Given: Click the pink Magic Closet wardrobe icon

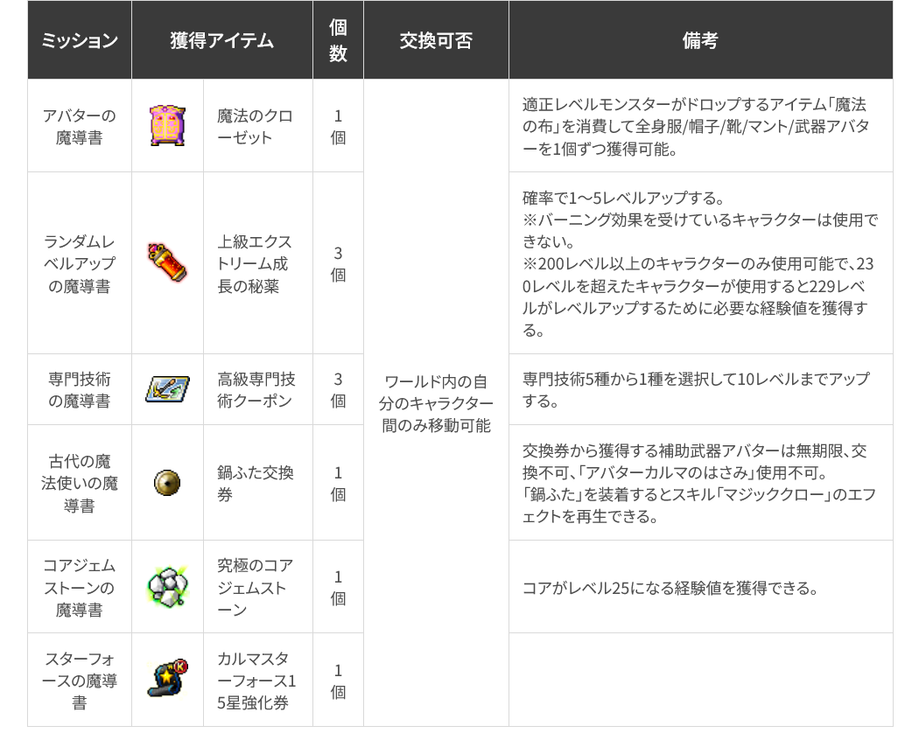Looking at the screenshot, I should coord(168,126).
